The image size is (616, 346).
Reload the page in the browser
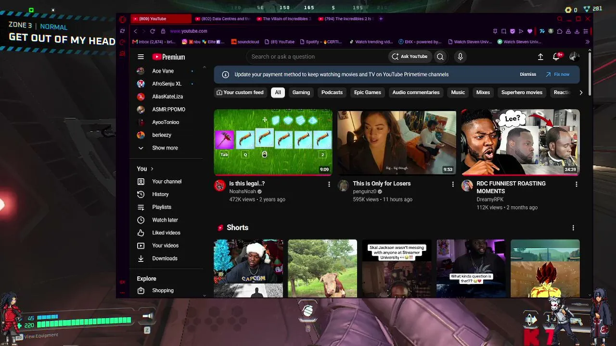[153, 31]
